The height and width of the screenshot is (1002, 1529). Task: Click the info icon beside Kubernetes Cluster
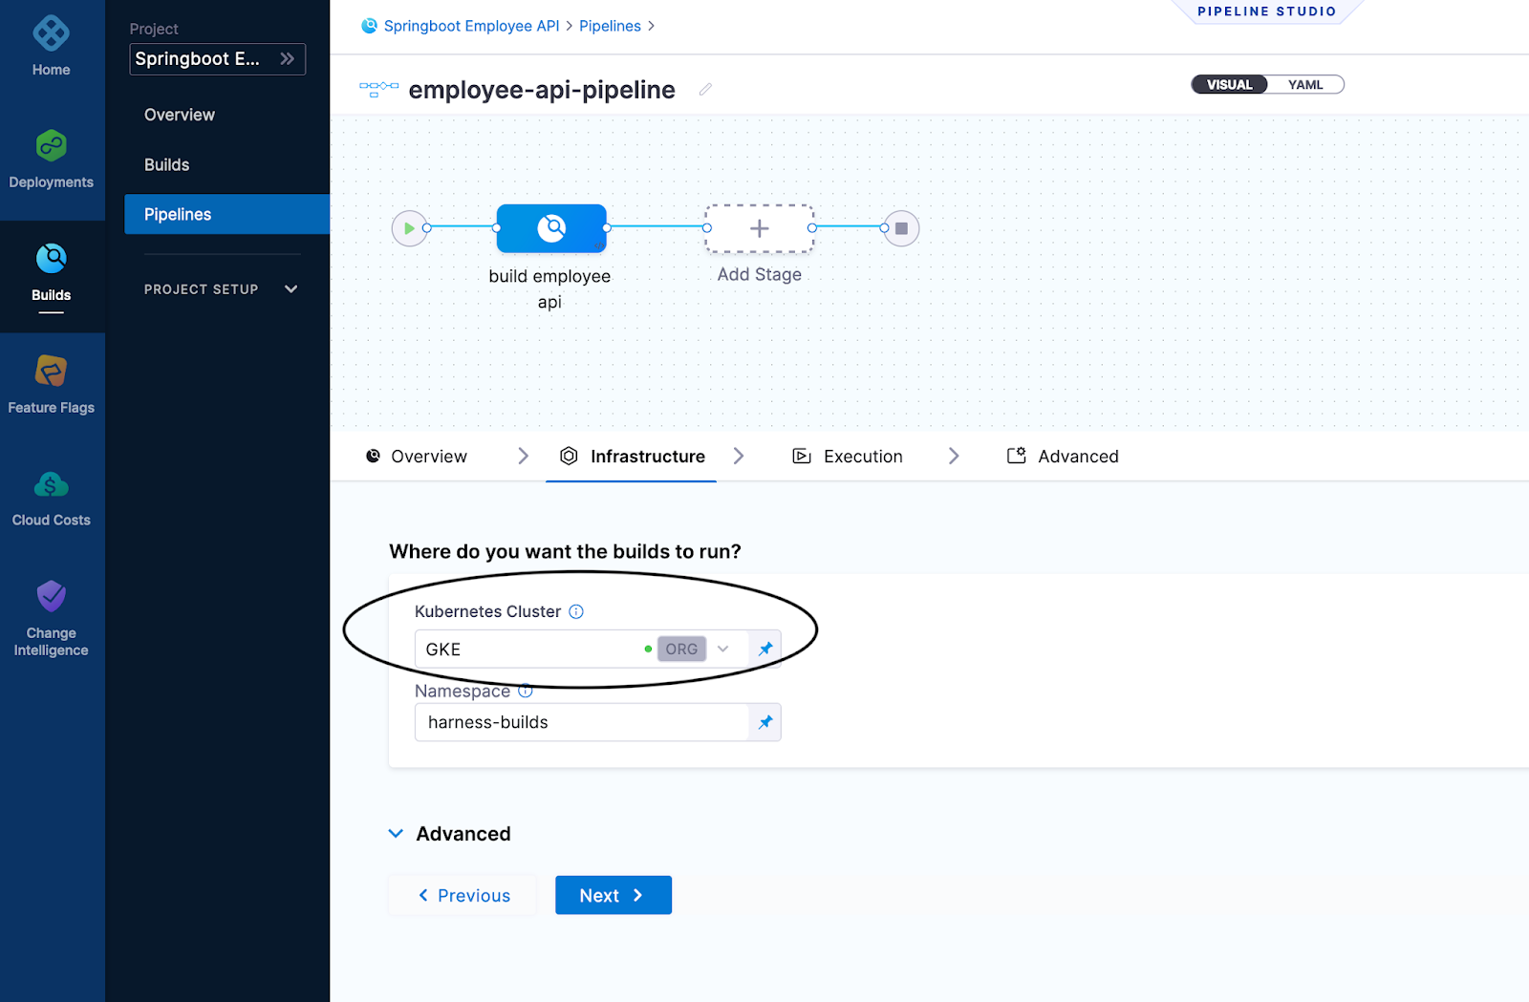click(576, 611)
